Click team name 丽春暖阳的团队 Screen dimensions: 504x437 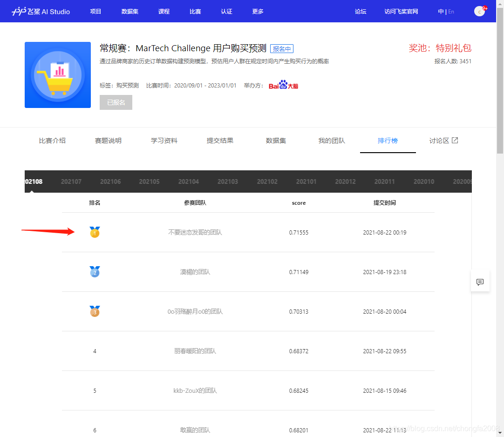click(195, 351)
